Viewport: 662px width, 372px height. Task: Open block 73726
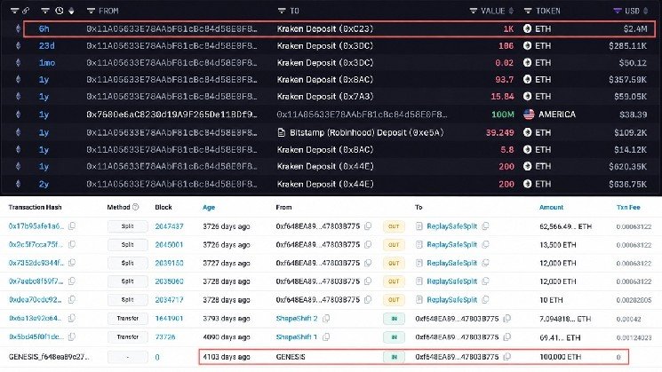[x=165, y=337]
